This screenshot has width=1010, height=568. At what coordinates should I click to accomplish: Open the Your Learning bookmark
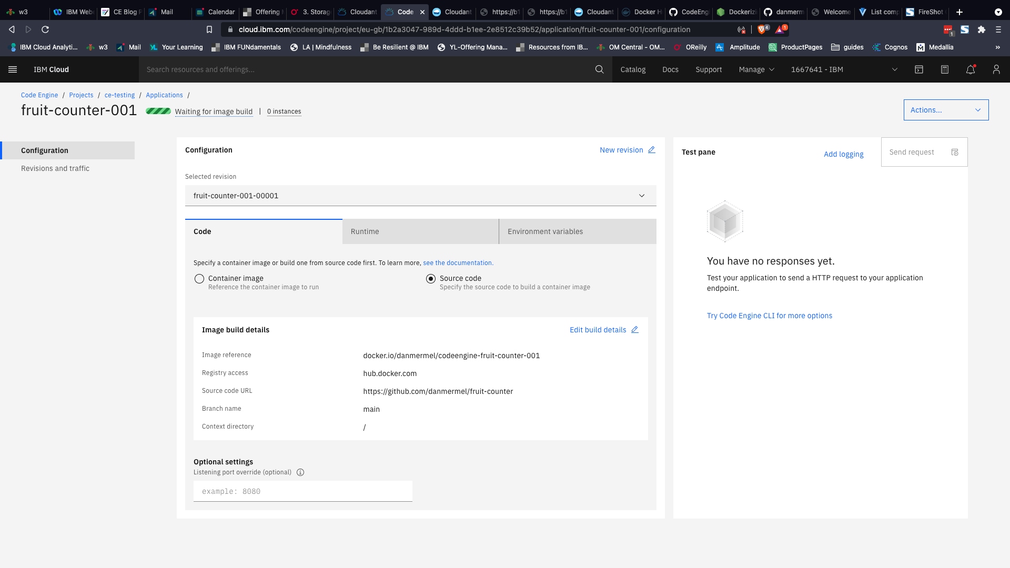point(176,47)
